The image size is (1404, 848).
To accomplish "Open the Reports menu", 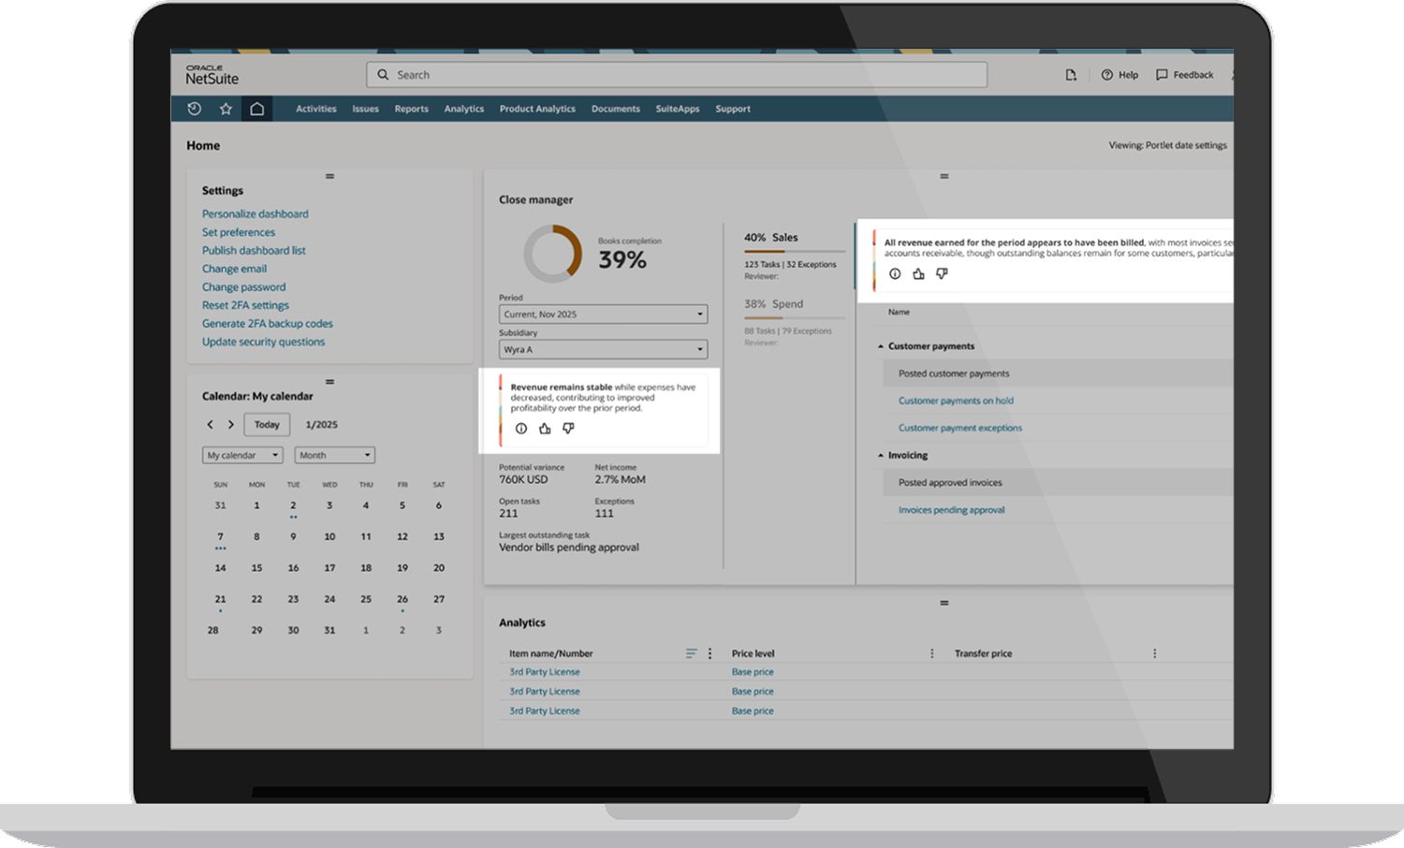I will tap(411, 109).
